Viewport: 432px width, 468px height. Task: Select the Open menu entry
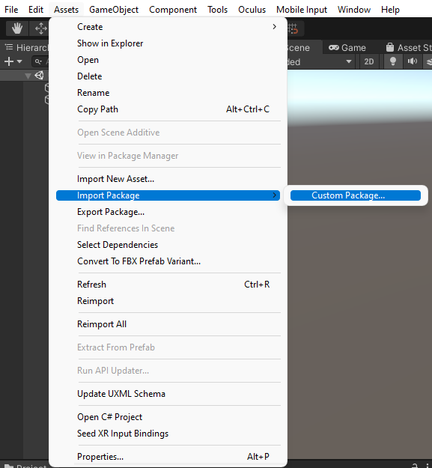[x=168, y=60]
